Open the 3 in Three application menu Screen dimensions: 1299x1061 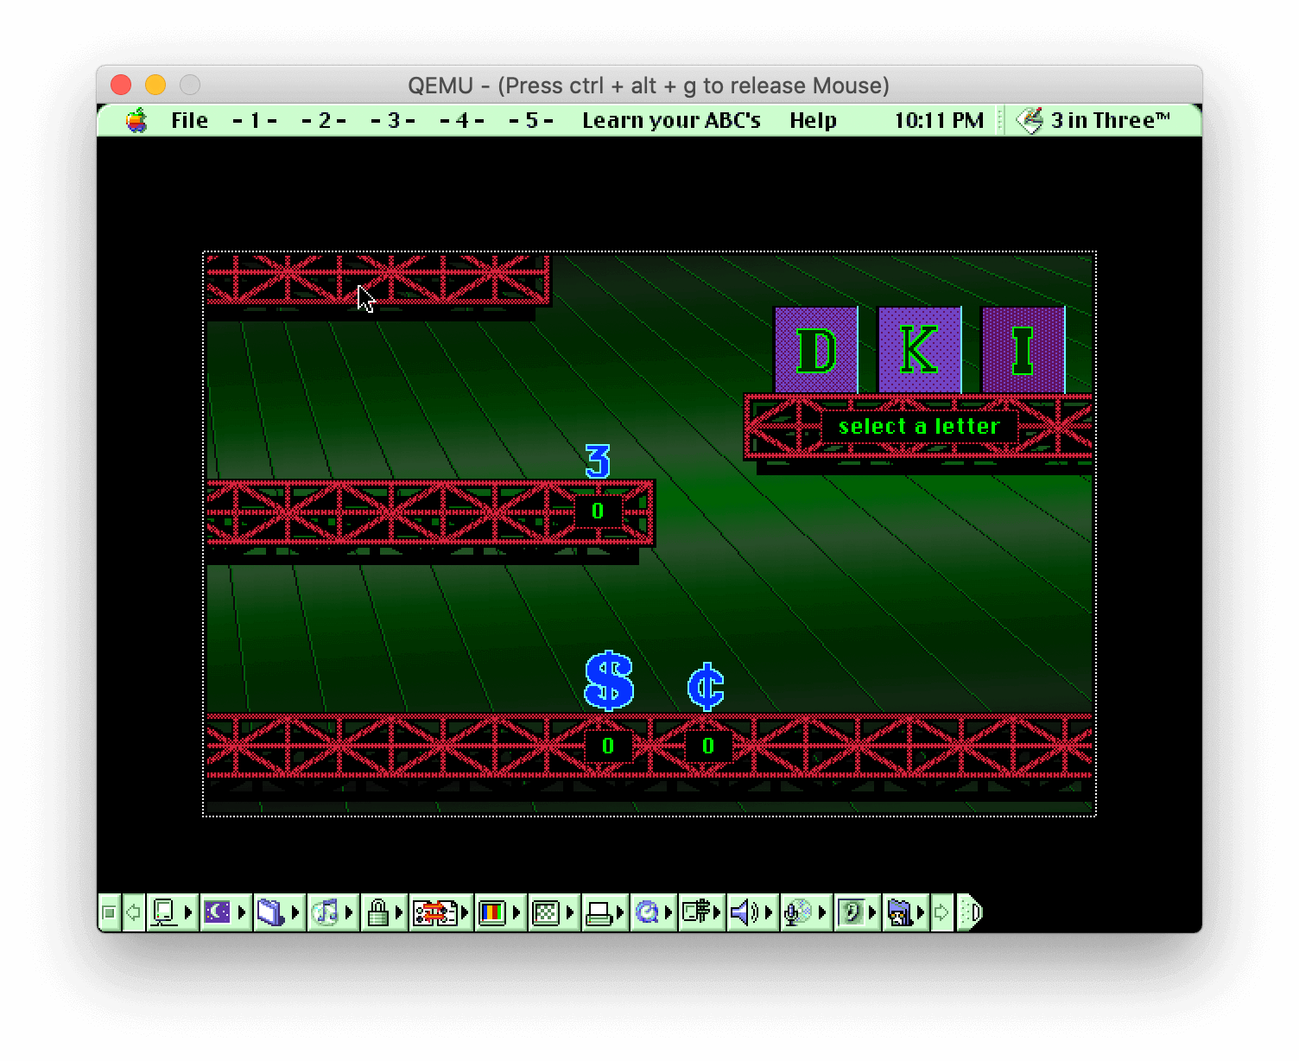click(x=1094, y=120)
